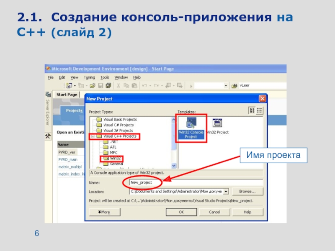The width and height of the screenshot is (335, 251).
Task: Close the New Project dialog
Action: coord(263,99)
